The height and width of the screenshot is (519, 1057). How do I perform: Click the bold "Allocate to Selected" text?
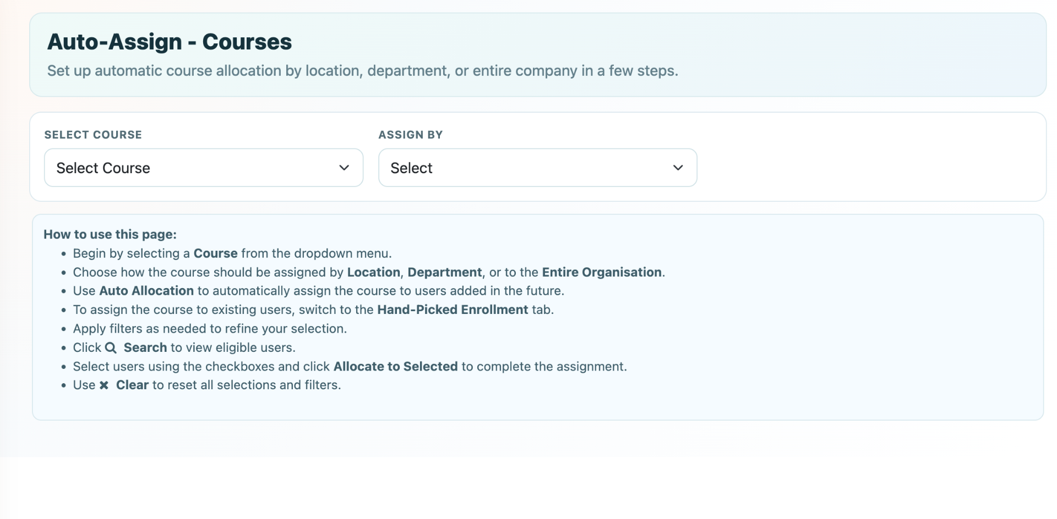pos(396,366)
